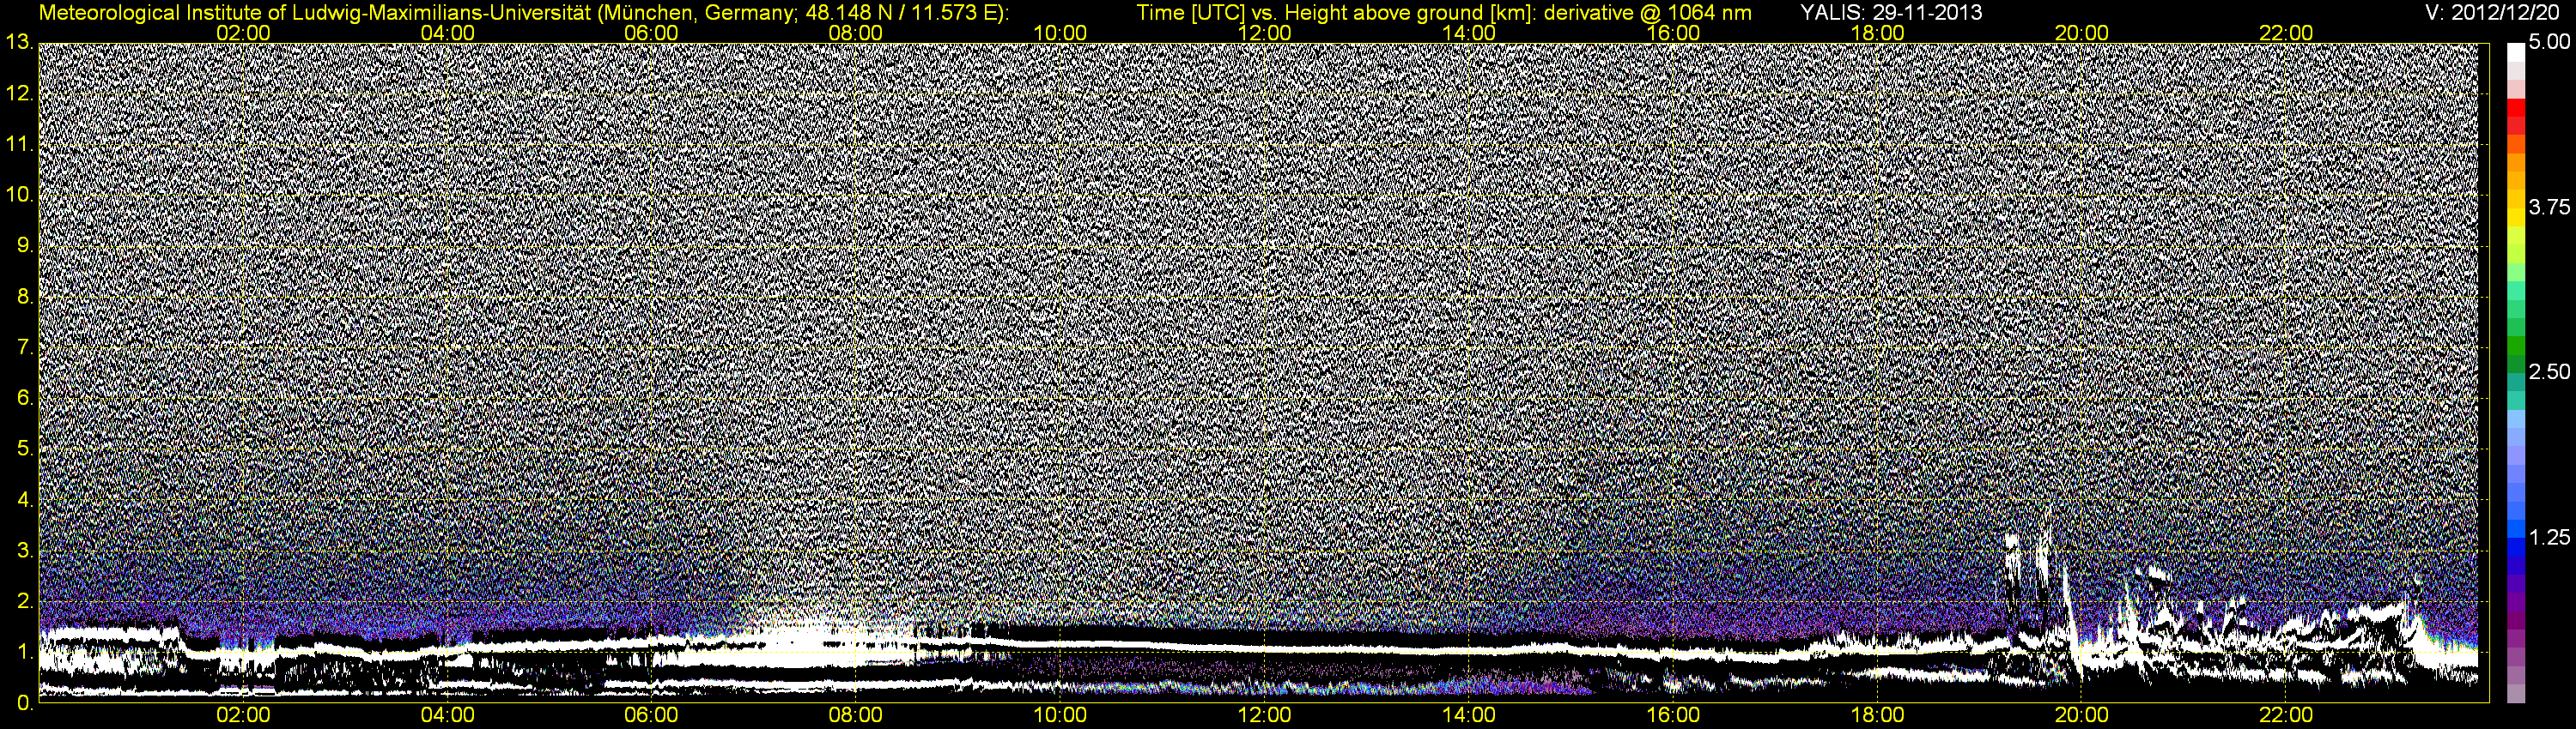Pick the 20:00 tick label on the lower time axis
2576x729 pixels.
coord(2082,715)
